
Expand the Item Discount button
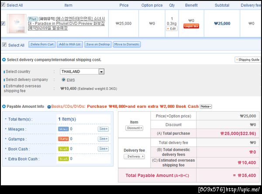[134, 128]
